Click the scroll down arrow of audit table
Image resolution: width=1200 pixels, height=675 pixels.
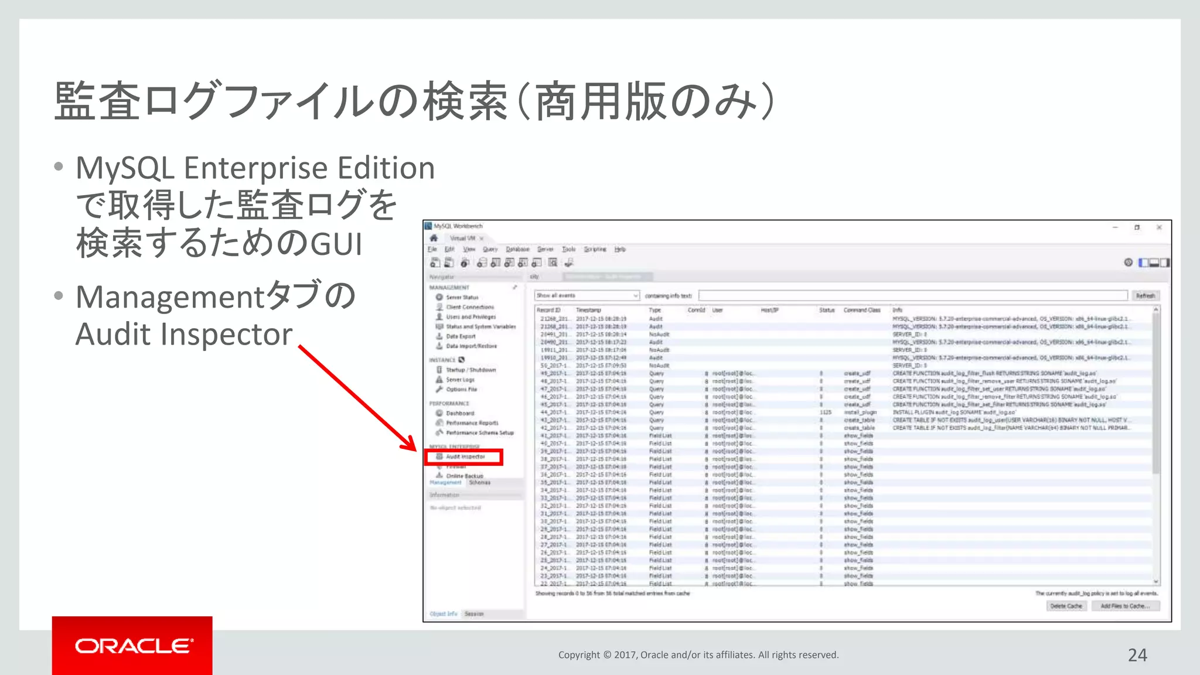(1156, 581)
